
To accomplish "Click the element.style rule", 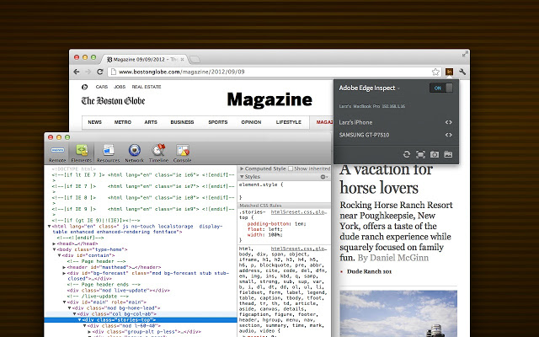I will point(261,185).
